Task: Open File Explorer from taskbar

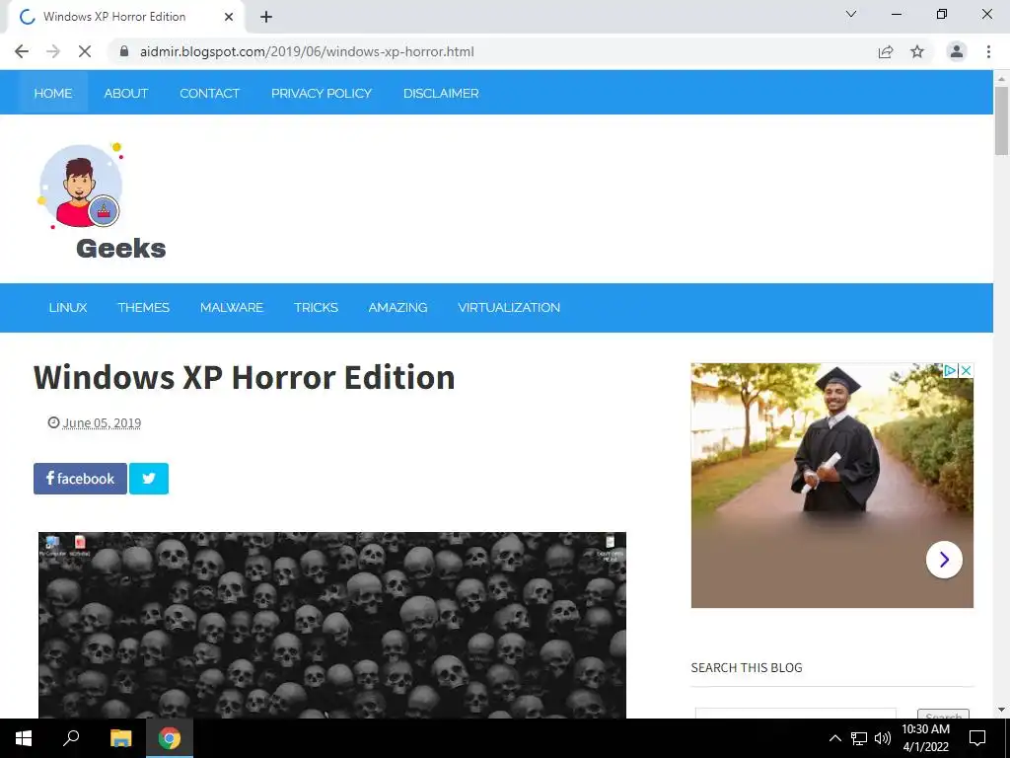Action: [x=120, y=738]
